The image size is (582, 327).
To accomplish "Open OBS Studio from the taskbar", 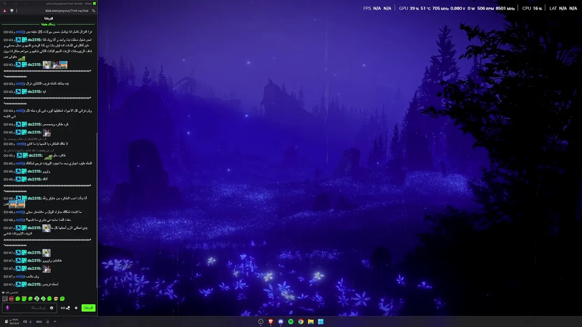I will [261, 322].
